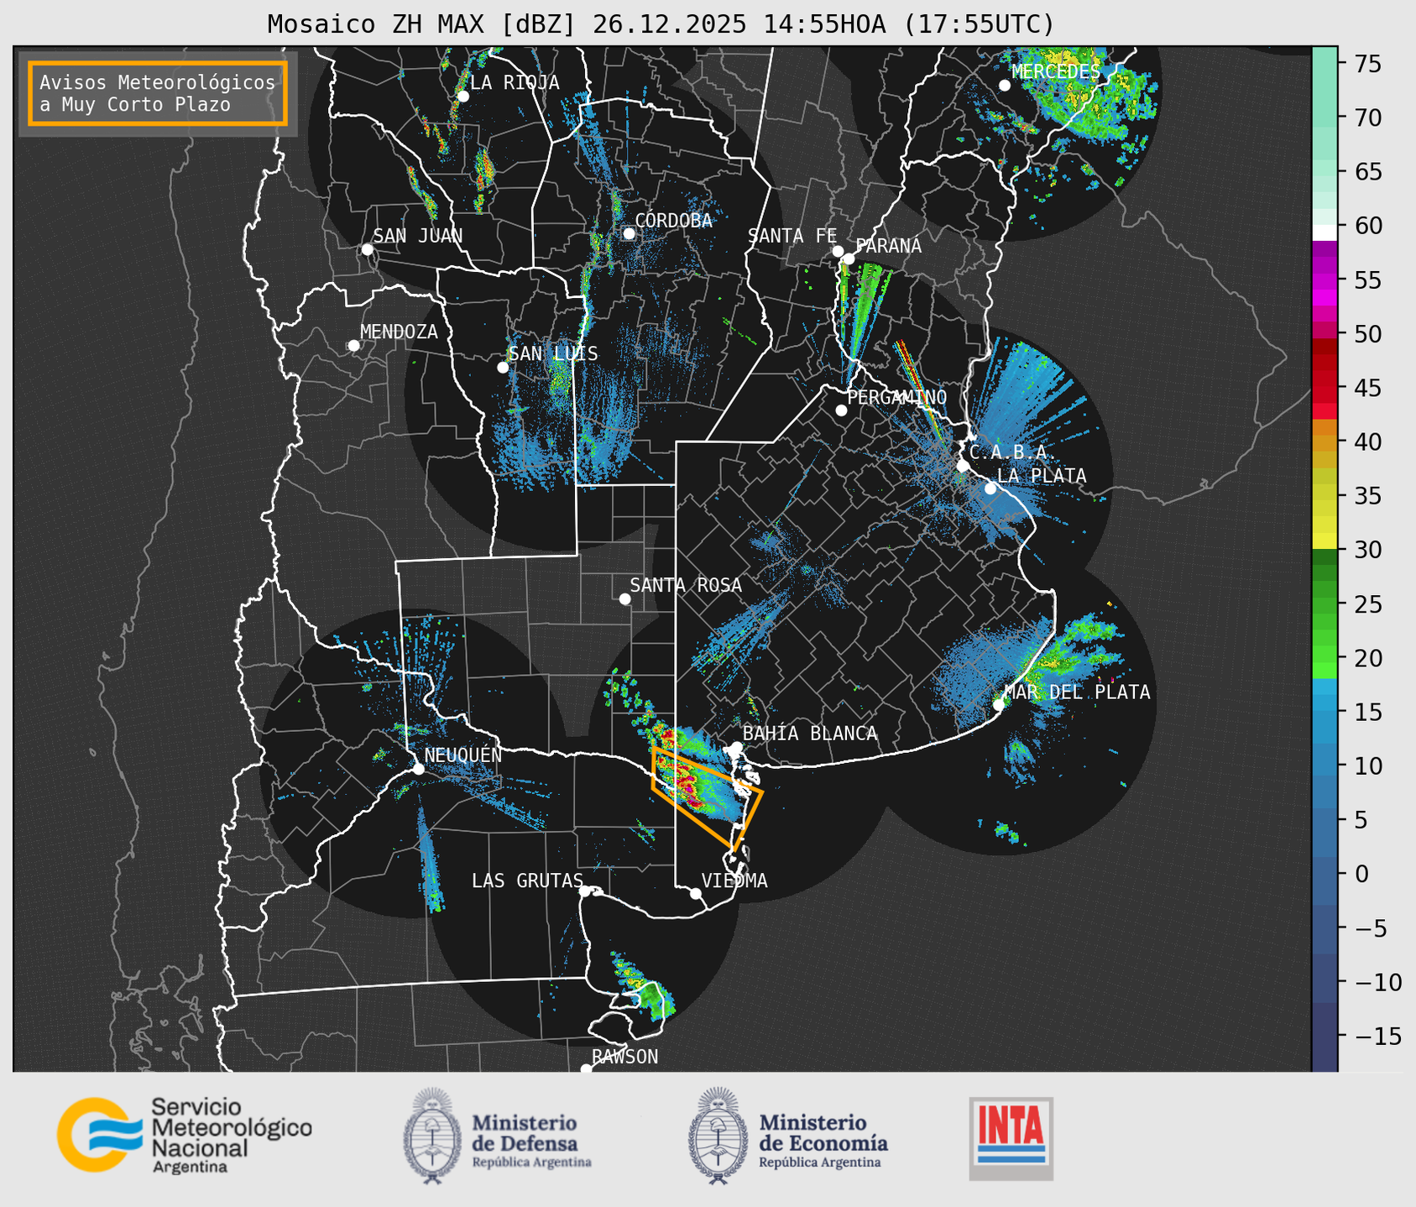Click the white 60 dBZ band on colorbar
The height and width of the screenshot is (1207, 1416).
[1325, 232]
